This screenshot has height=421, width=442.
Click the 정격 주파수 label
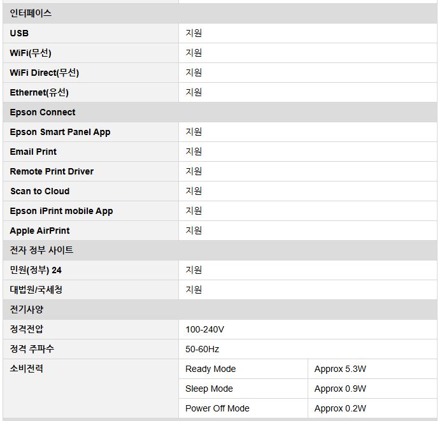(32, 349)
